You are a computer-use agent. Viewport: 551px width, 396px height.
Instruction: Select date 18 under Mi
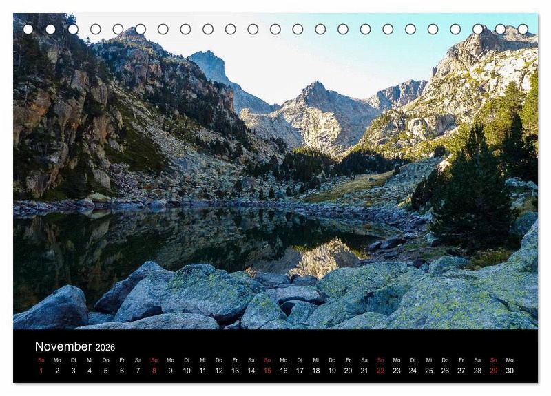(x=316, y=371)
